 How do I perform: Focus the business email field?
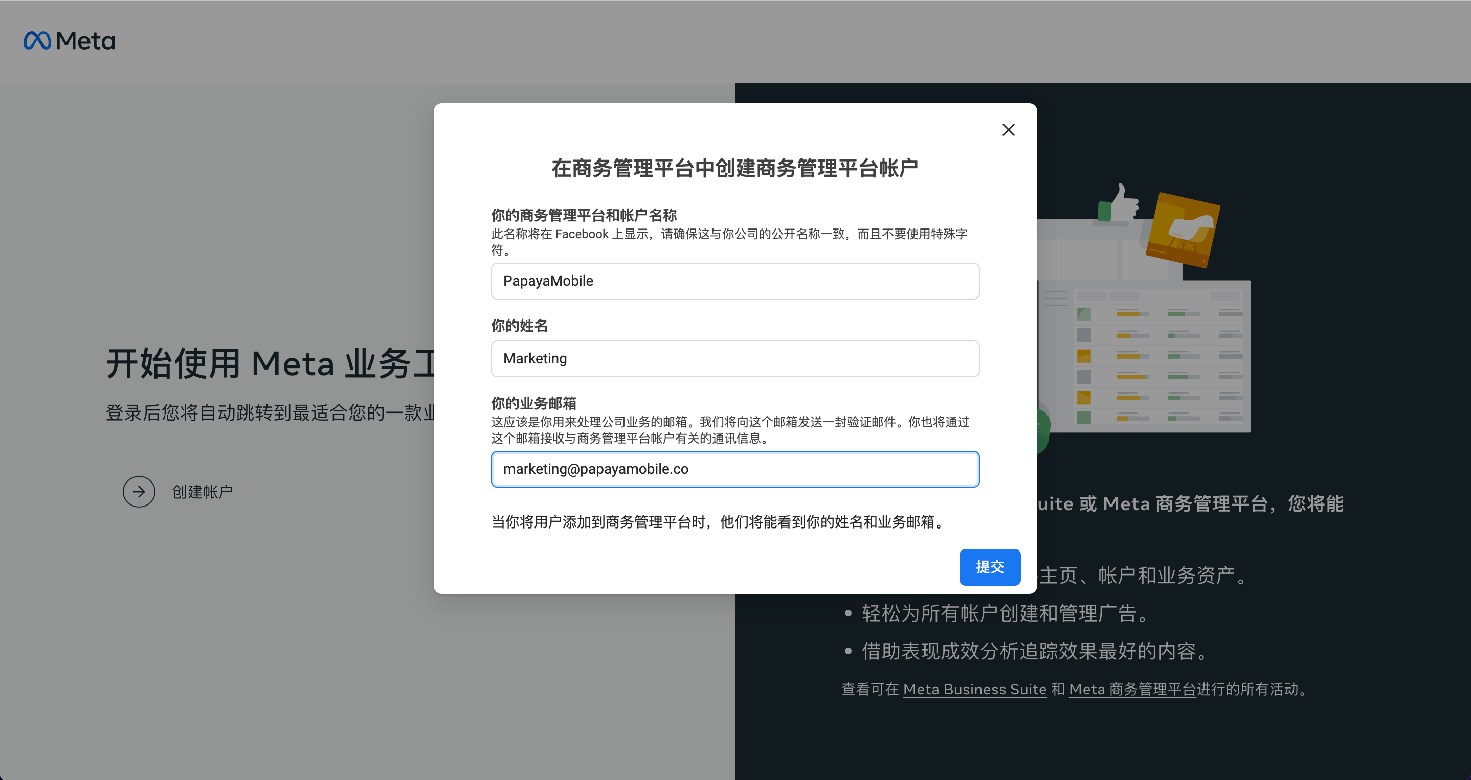click(735, 469)
